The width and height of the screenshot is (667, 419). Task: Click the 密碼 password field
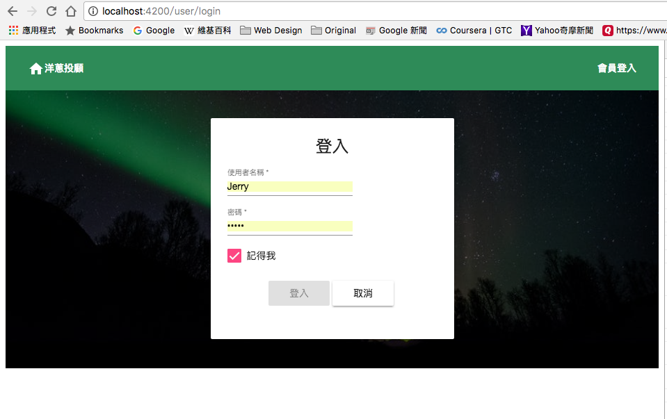pyautogui.click(x=290, y=227)
